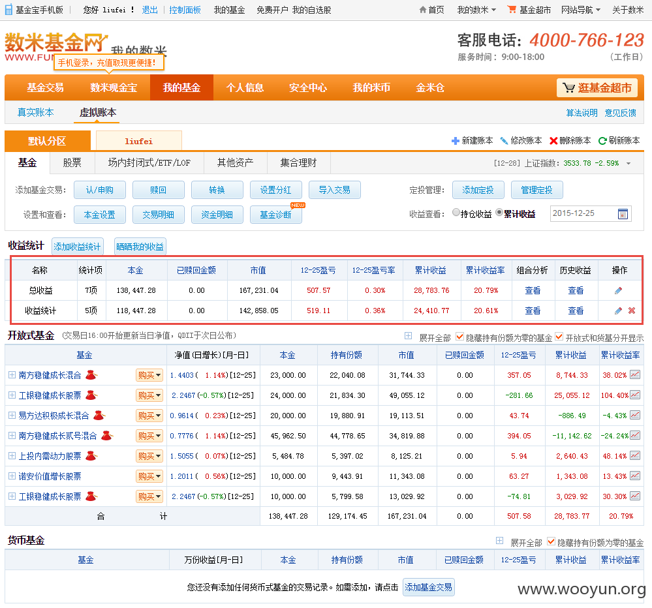Expand the 诺安价值增长股票 row

tap(12, 476)
